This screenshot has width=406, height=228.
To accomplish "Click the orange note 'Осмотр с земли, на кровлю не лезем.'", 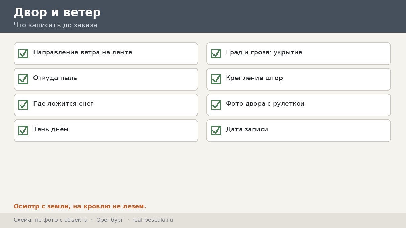I will 80,206.
